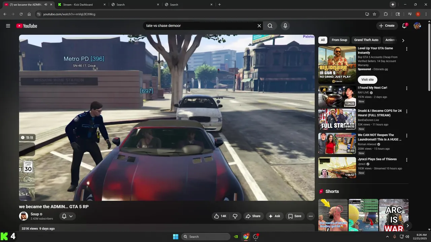Open the Ask AI button
This screenshot has height=242, width=431.
274,216
